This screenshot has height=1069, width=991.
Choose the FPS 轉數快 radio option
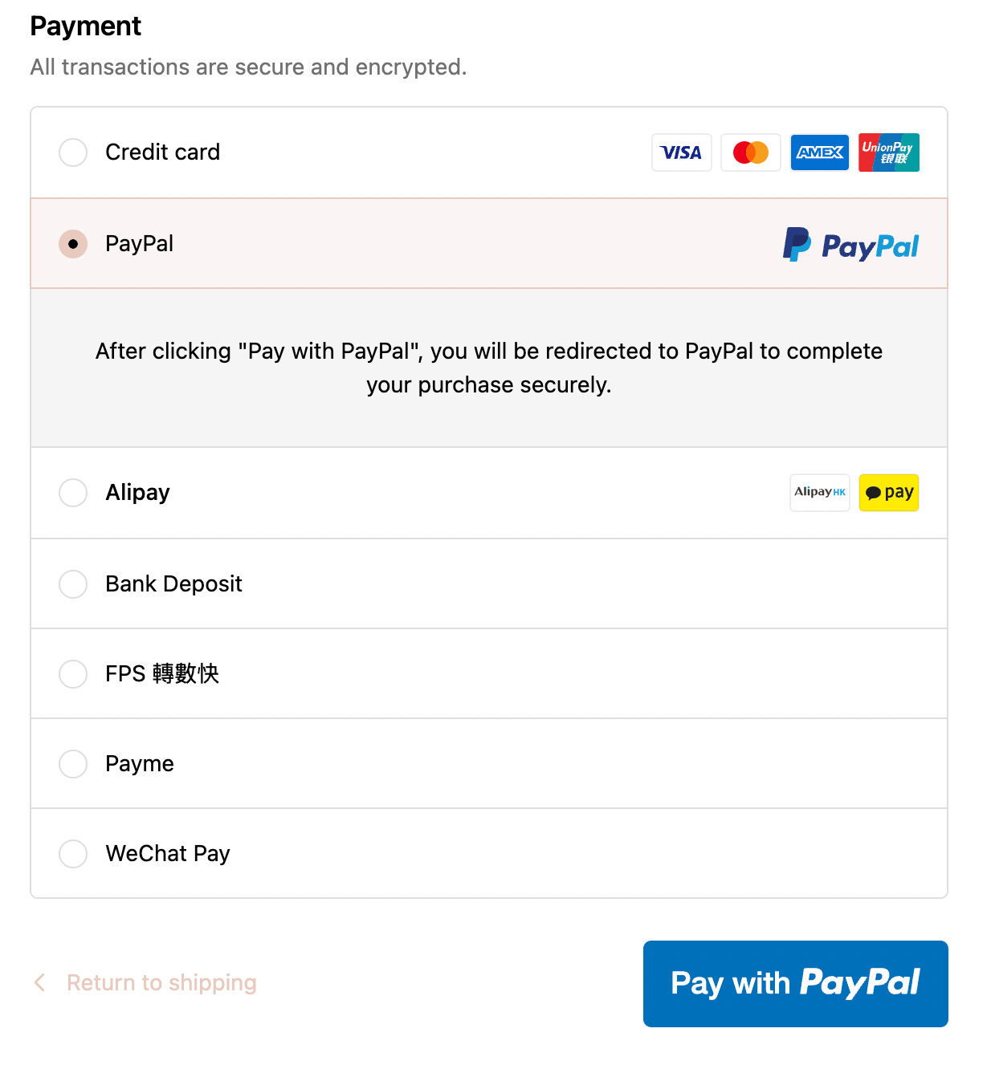tap(73, 674)
